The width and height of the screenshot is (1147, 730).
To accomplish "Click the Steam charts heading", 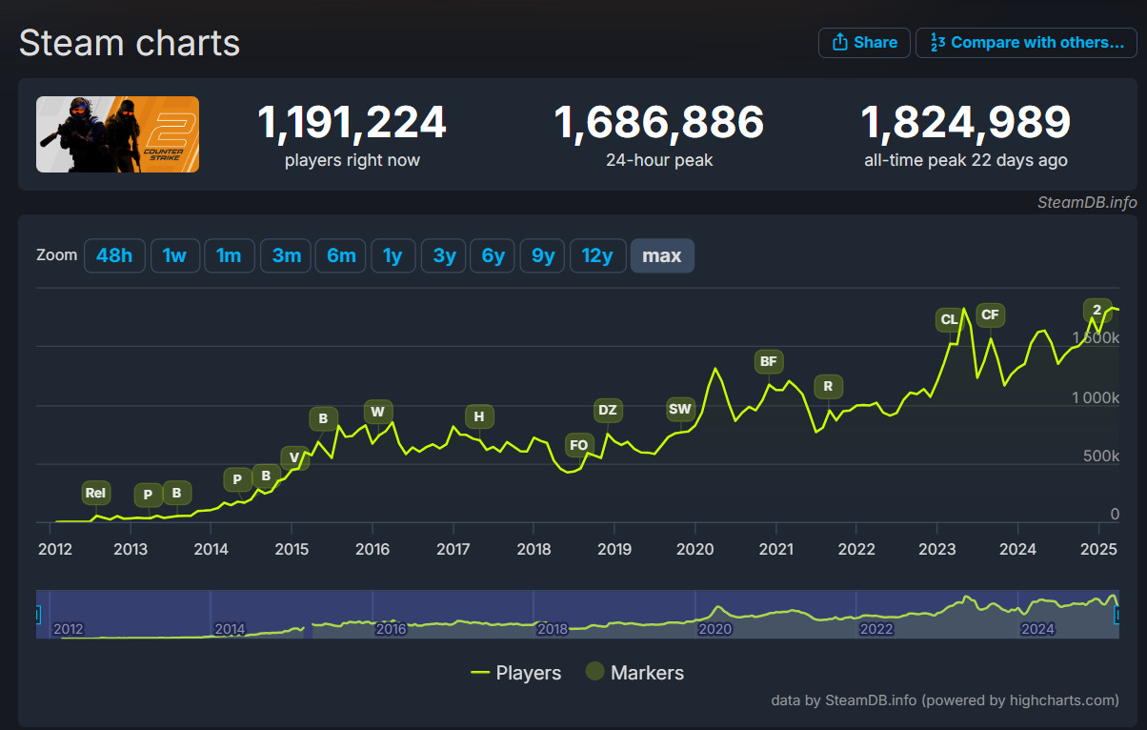I will (x=130, y=43).
